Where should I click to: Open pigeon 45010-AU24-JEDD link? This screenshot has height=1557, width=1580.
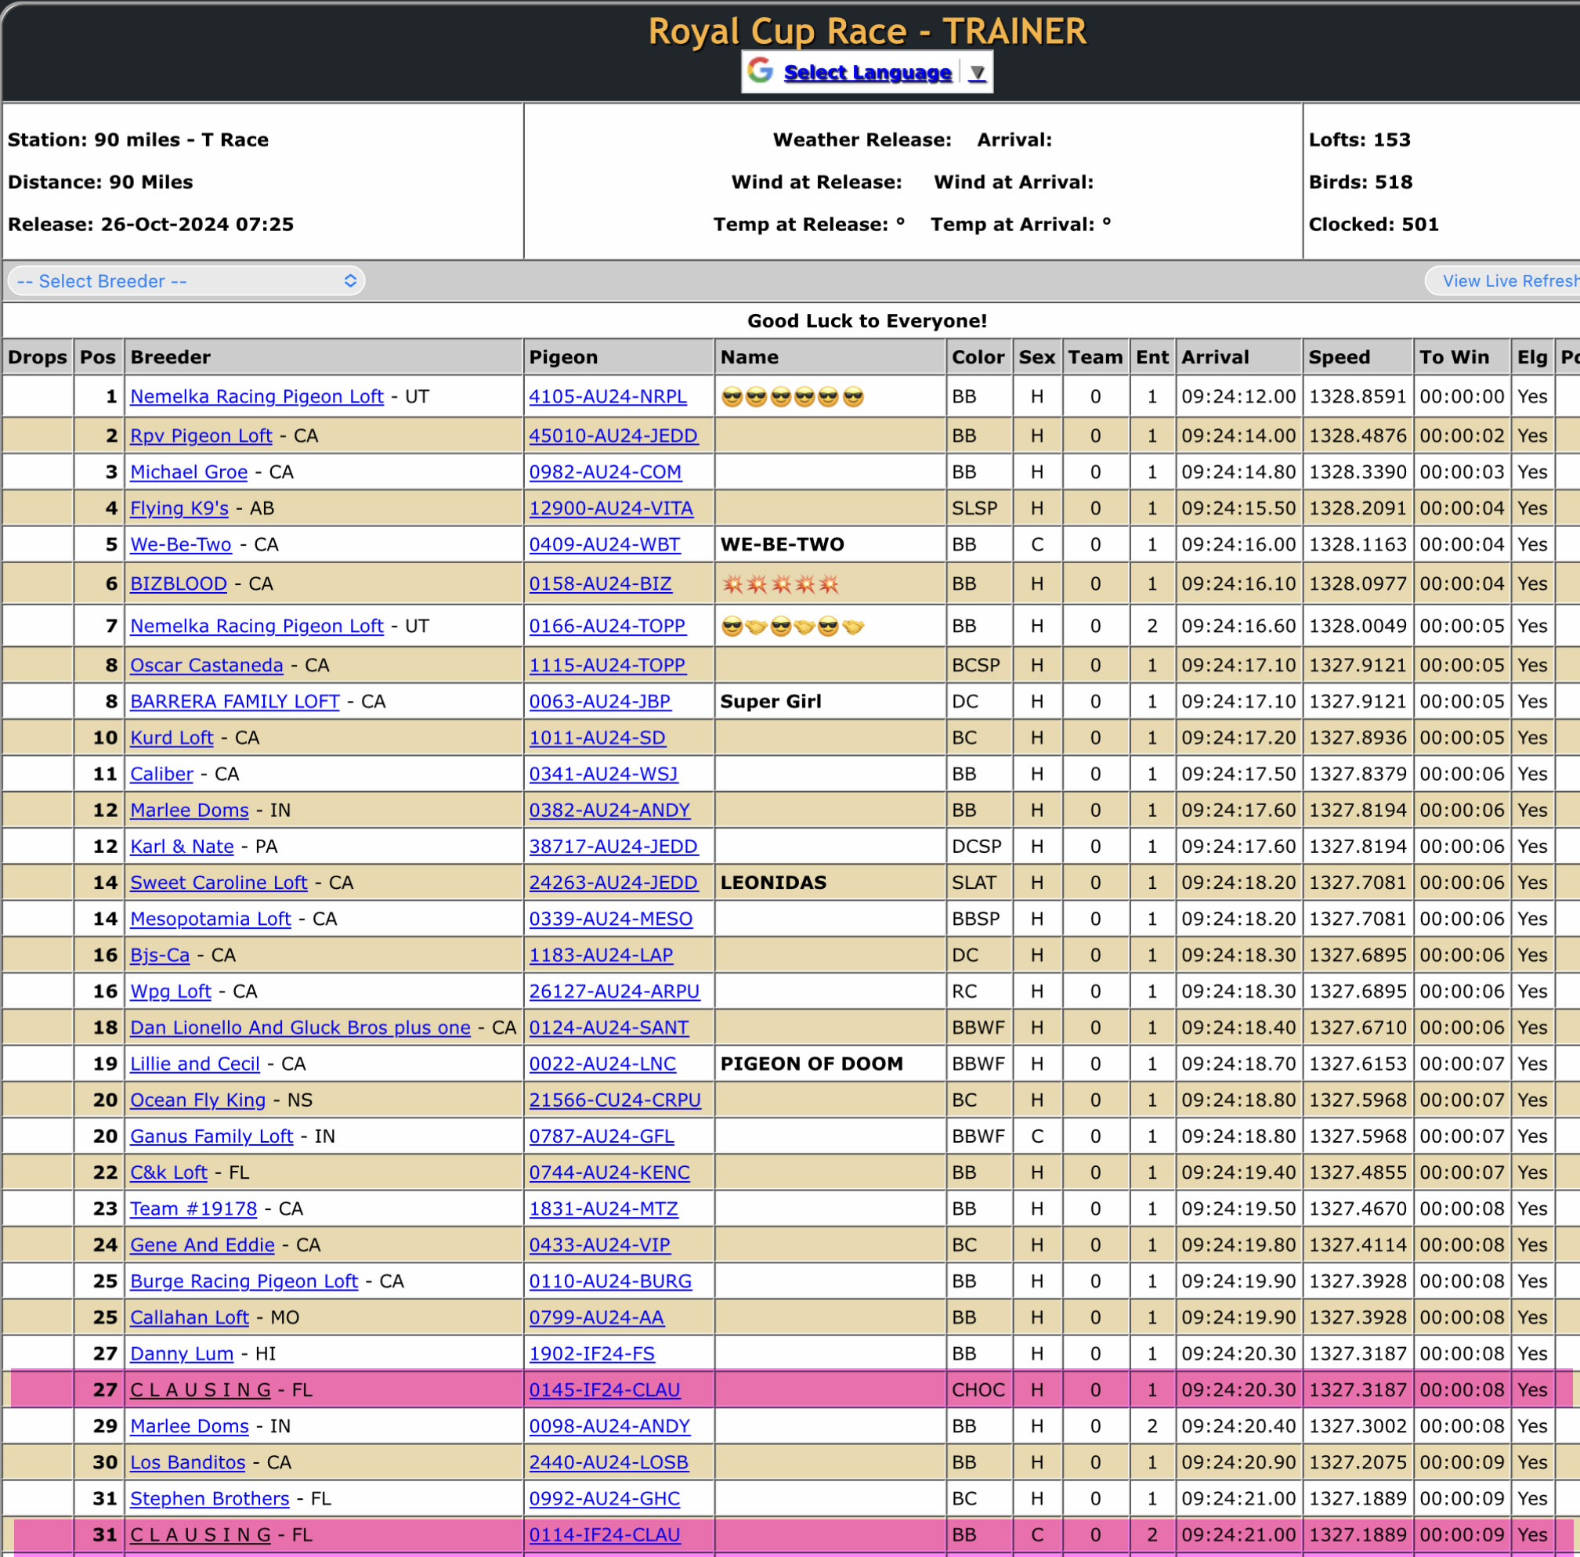[613, 436]
